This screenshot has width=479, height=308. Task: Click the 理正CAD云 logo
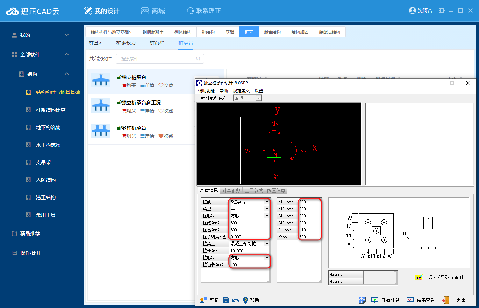coord(33,11)
